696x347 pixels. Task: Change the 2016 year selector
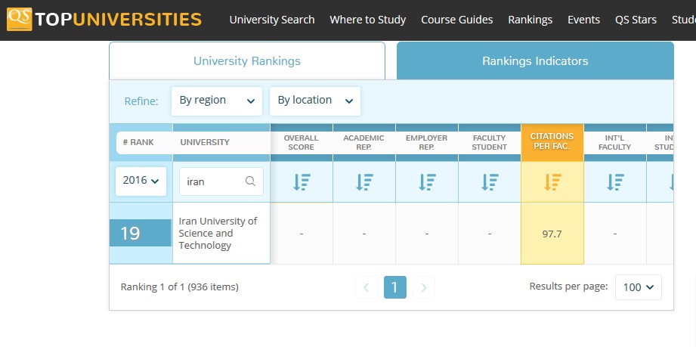coord(141,181)
